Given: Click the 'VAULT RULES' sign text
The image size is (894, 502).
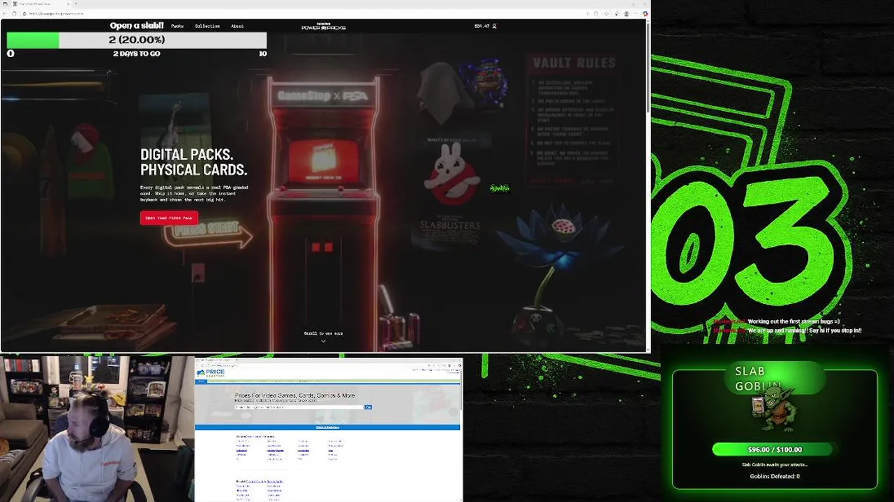Looking at the screenshot, I should point(574,63).
